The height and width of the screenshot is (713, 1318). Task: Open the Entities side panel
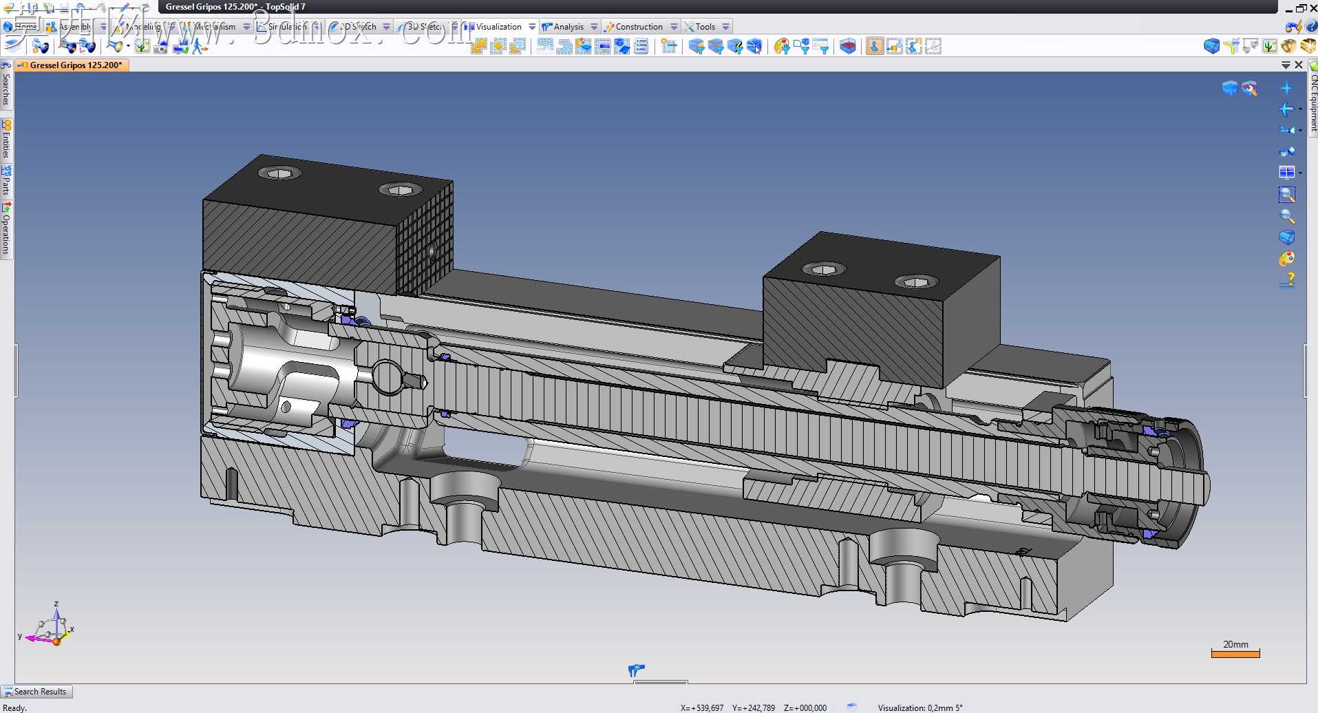tap(6, 139)
